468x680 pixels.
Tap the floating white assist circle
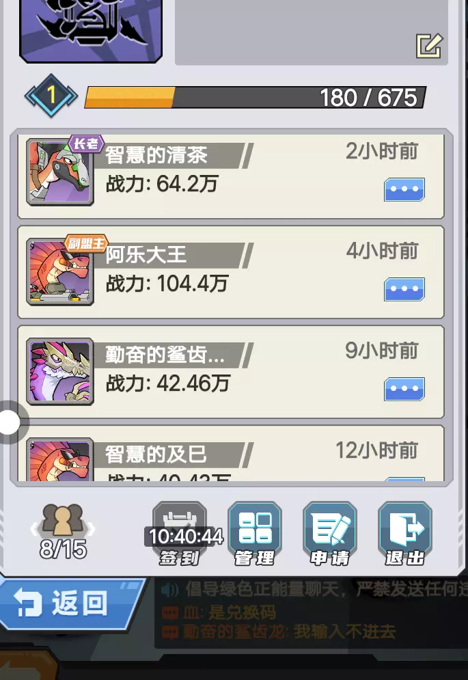click(10, 422)
